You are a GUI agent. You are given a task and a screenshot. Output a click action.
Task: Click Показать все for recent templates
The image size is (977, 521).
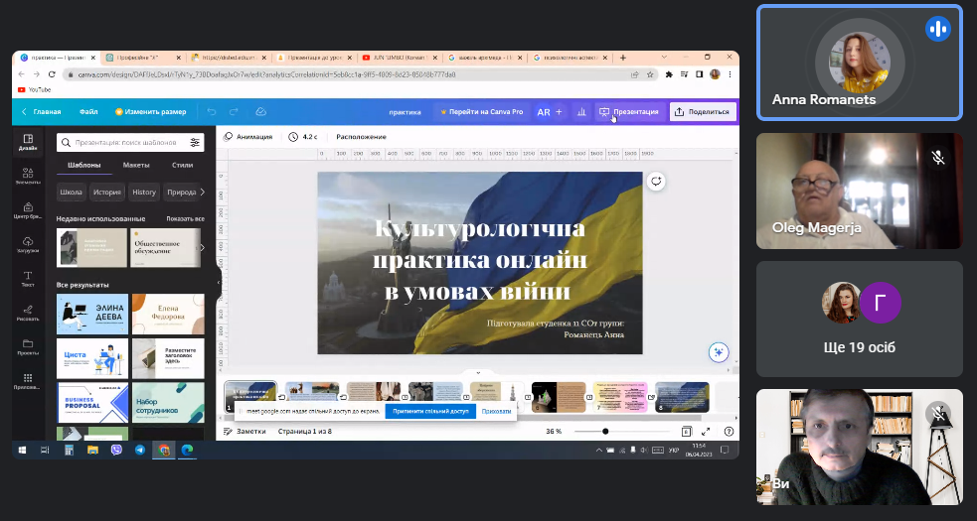pyautogui.click(x=185, y=219)
